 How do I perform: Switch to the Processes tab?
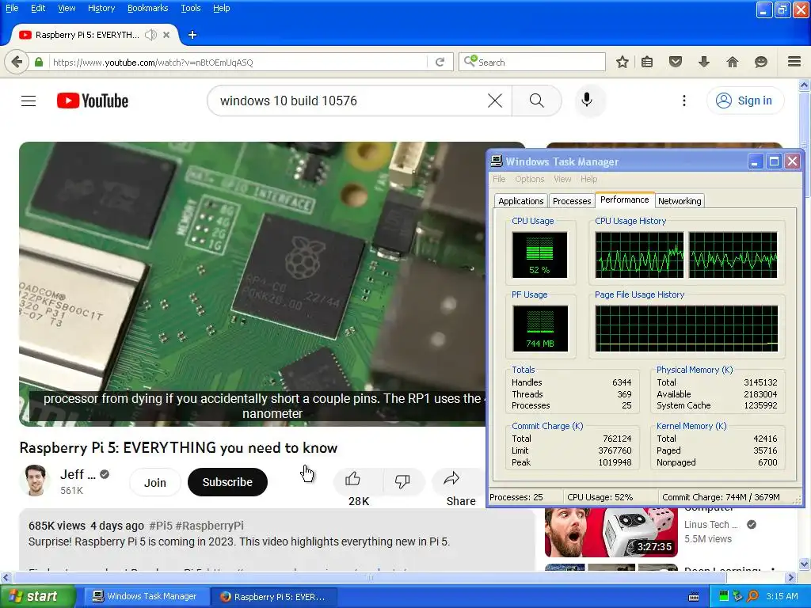pos(572,201)
